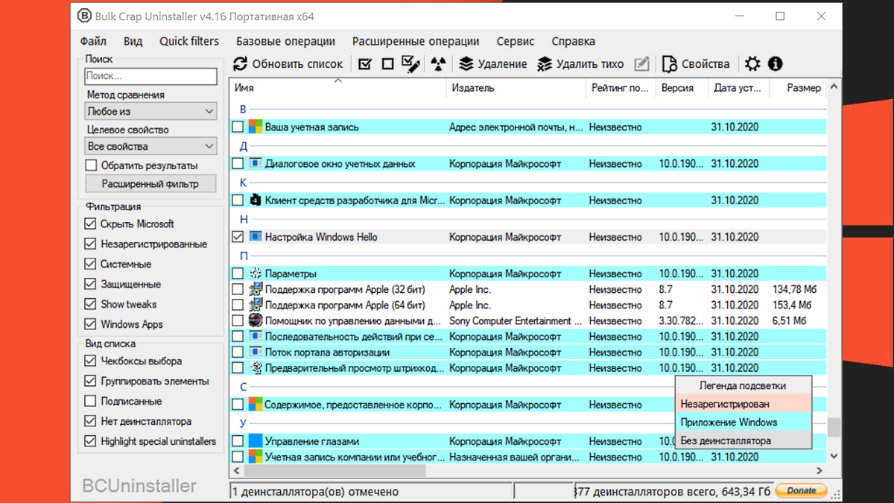Click the Предварительный просмотр штрихкода icon

(256, 367)
